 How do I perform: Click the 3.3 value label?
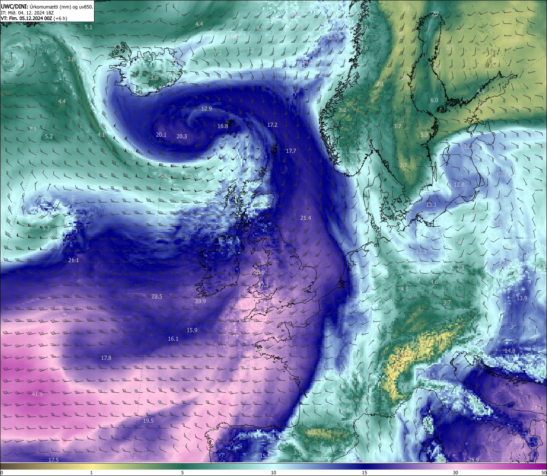pos(424,135)
